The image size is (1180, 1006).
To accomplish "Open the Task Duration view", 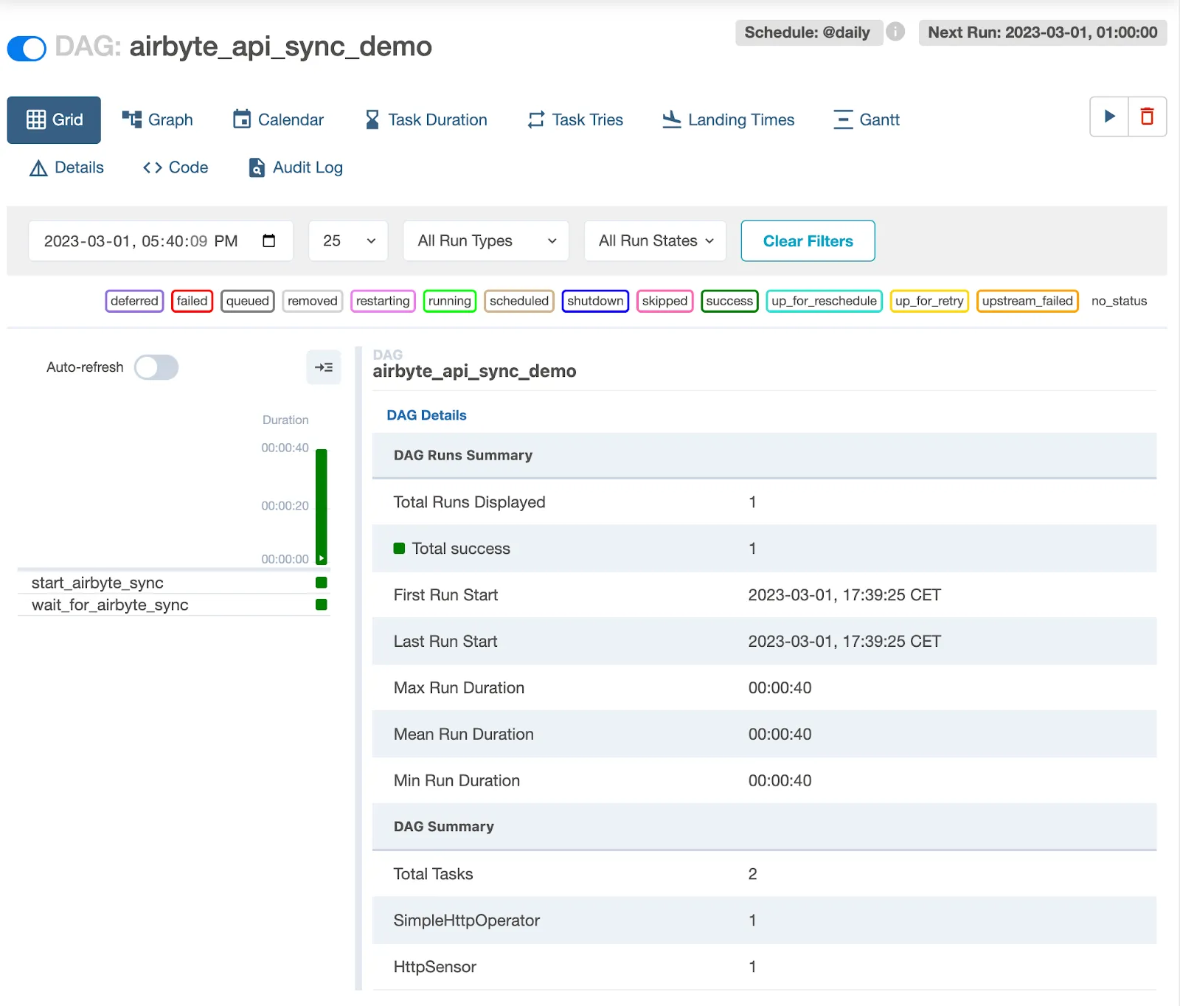I will tap(426, 119).
